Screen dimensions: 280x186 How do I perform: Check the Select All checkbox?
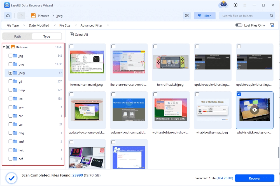click(x=72, y=35)
